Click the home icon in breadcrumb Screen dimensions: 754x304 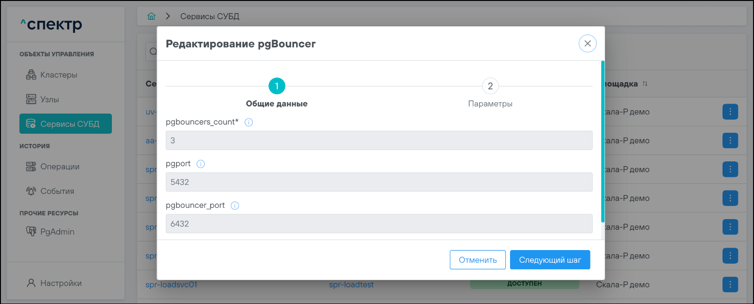click(x=151, y=16)
